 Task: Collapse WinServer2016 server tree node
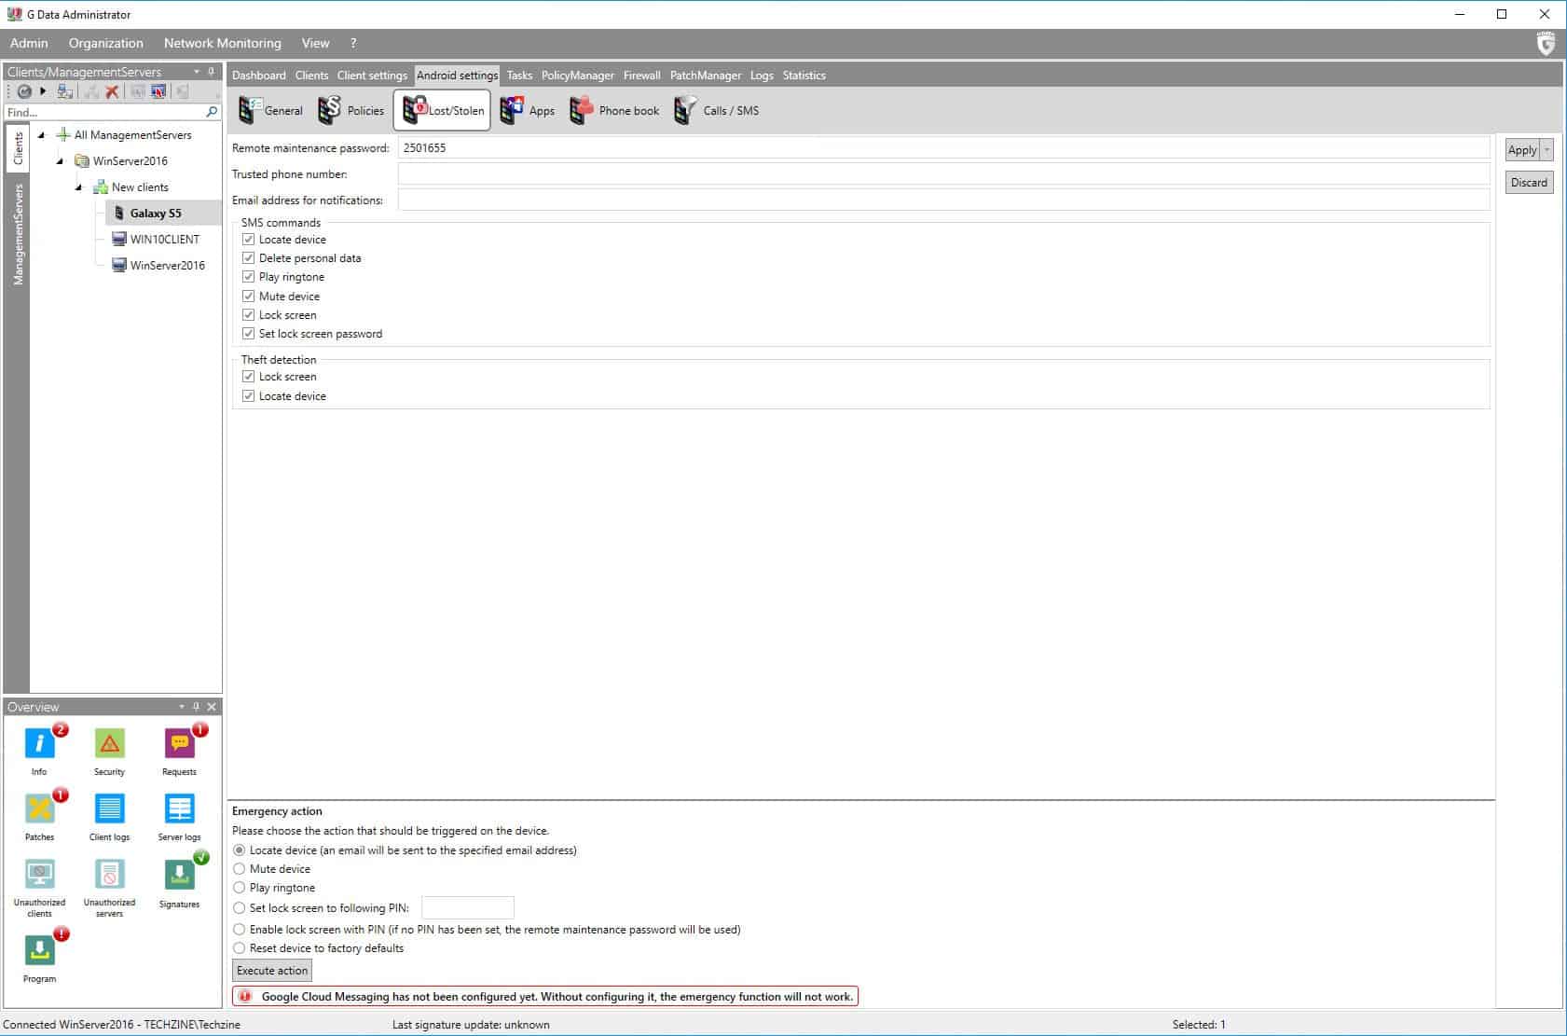(60, 161)
